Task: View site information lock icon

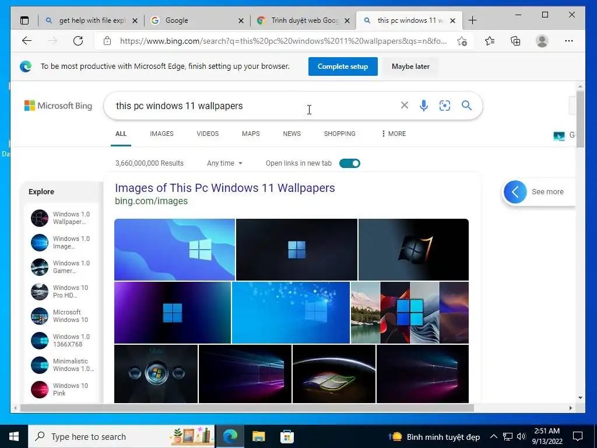Action: point(107,41)
